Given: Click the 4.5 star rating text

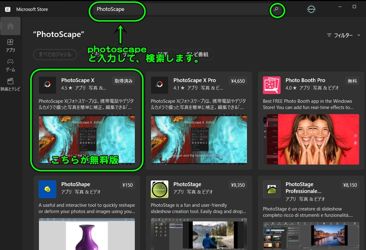Looking at the screenshot, I should [x=67, y=88].
